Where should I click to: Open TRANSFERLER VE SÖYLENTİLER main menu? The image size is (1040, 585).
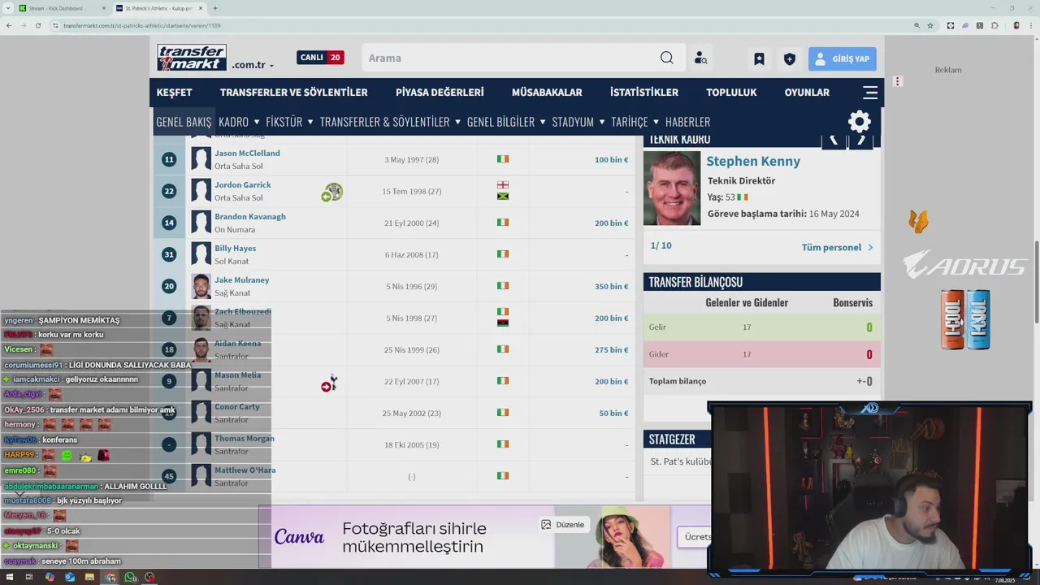click(293, 92)
